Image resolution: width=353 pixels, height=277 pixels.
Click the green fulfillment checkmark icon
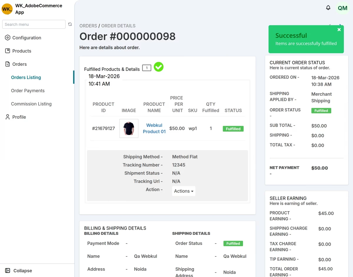click(159, 67)
